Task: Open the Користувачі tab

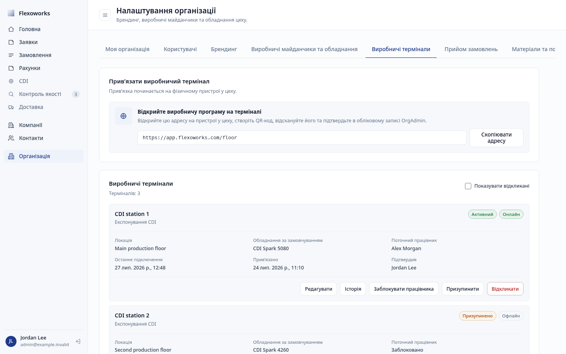Action: point(180,49)
